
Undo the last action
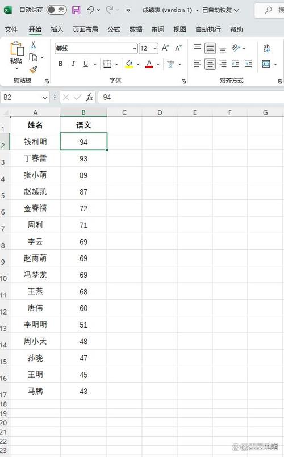[x=90, y=10]
